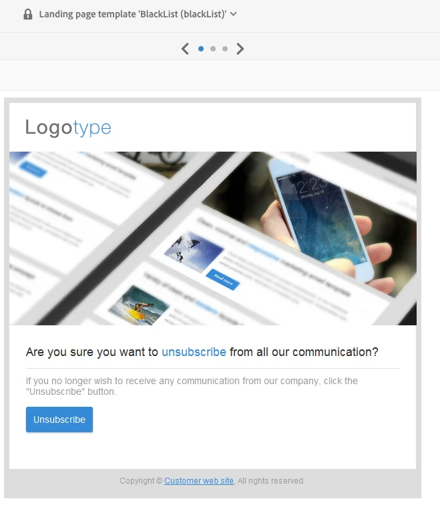Click the 'Read more' button in banner
Image resolution: width=440 pixels, height=505 pixels.
[223, 279]
